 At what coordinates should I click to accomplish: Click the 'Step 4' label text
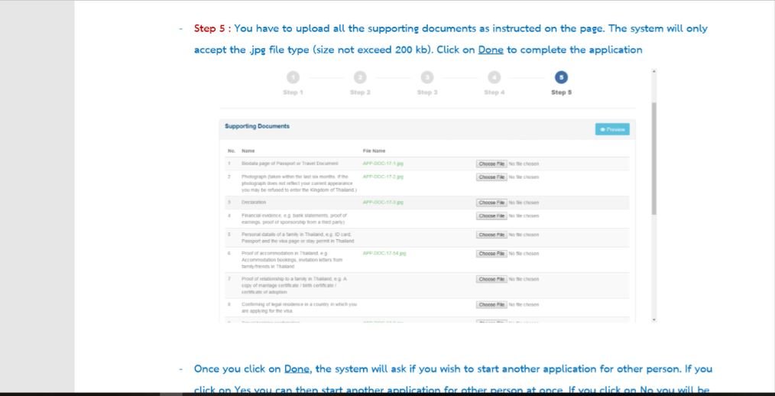point(495,93)
